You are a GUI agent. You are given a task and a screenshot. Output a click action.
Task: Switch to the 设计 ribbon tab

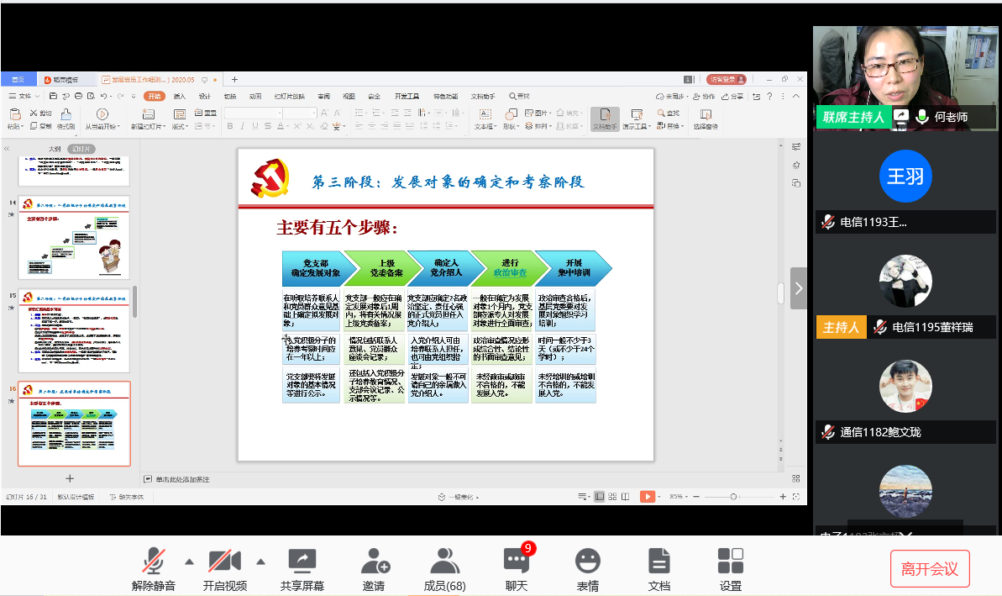click(x=204, y=97)
